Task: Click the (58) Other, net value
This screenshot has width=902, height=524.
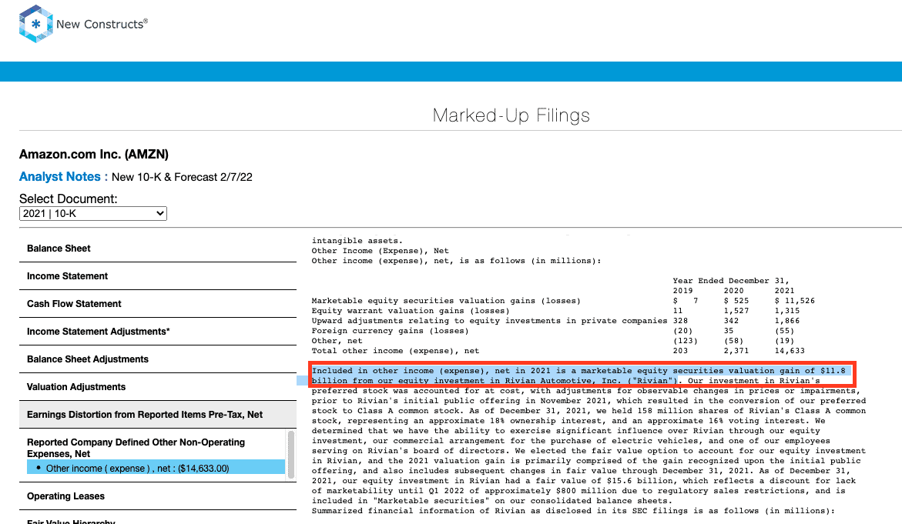Action: point(733,342)
